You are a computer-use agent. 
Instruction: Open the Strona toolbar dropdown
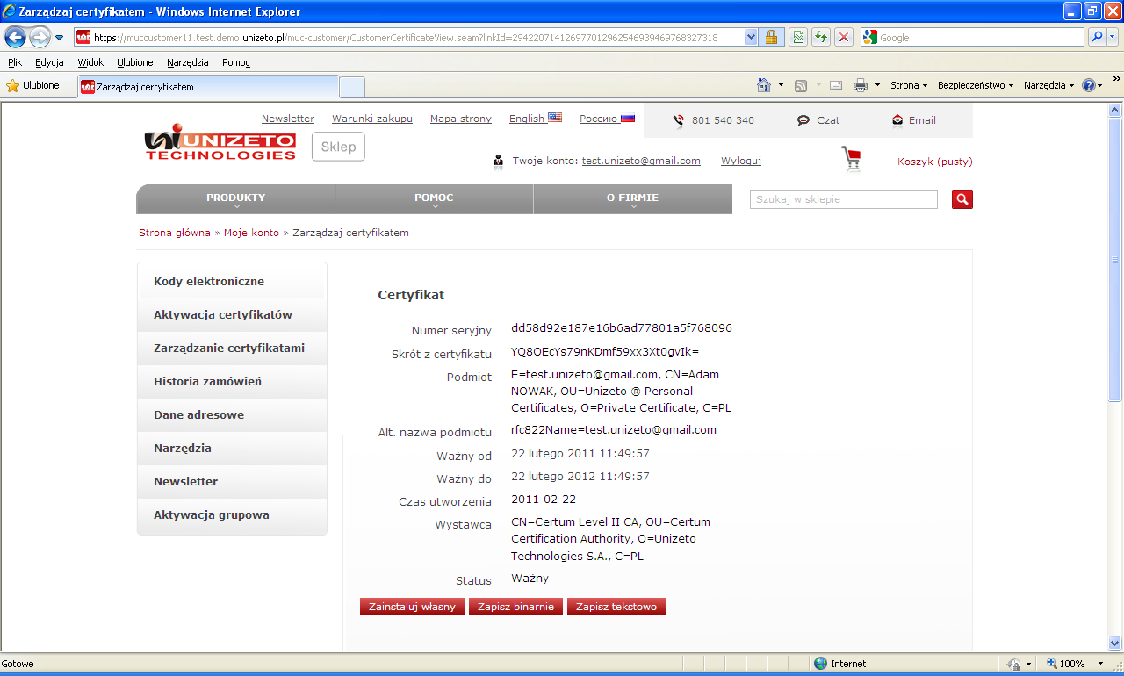pyautogui.click(x=909, y=85)
